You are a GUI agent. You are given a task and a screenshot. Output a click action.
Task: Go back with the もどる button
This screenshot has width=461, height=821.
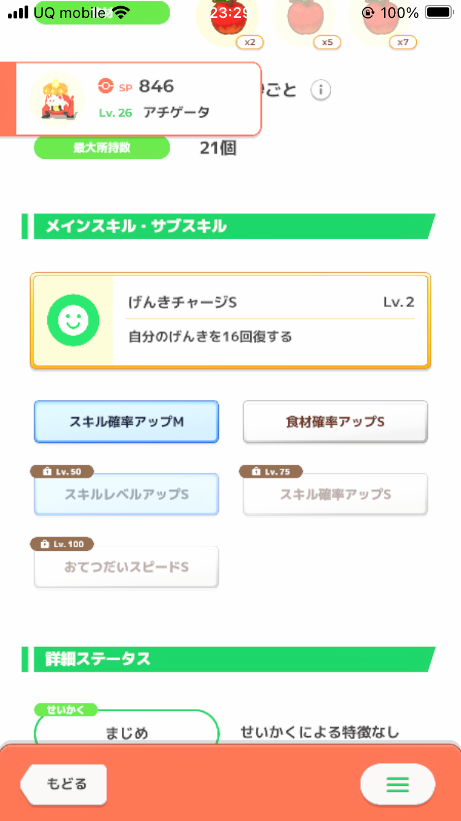64,784
